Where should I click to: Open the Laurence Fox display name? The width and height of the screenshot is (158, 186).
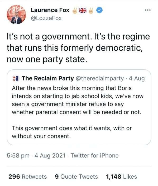pos(50,10)
